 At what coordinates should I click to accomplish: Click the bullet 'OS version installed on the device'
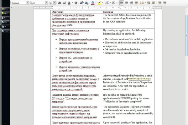click(x=122, y=49)
